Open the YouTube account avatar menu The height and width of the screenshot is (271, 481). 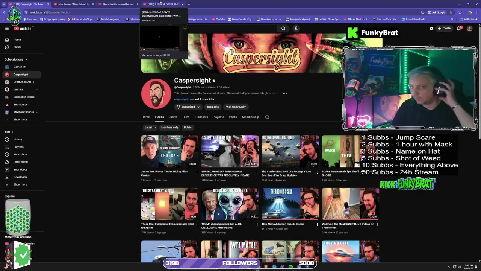click(469, 28)
